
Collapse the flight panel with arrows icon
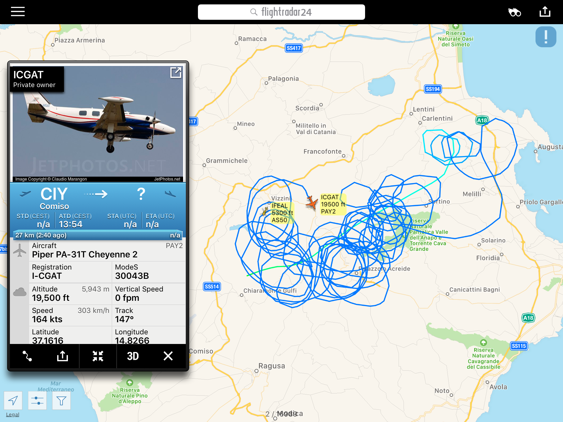pos(98,356)
